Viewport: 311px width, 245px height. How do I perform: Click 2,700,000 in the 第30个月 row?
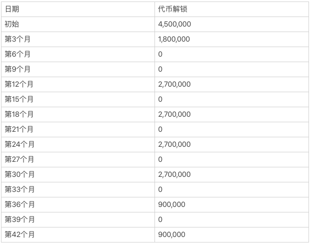pyautogui.click(x=174, y=174)
